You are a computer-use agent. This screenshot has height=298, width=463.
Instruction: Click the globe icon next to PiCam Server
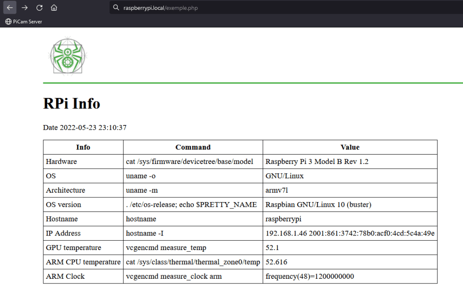click(7, 21)
